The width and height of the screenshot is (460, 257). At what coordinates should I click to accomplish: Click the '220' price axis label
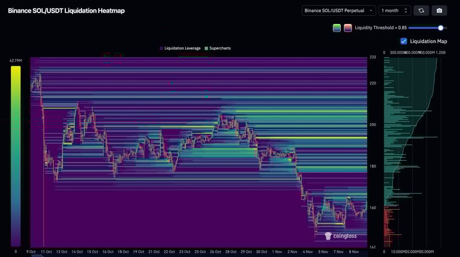pos(373,84)
